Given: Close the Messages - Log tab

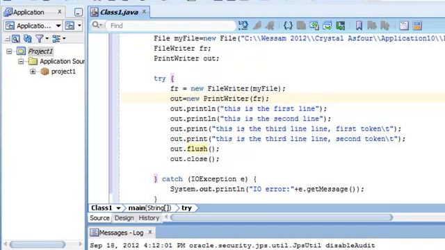Looking at the screenshot, I should tap(150, 232).
